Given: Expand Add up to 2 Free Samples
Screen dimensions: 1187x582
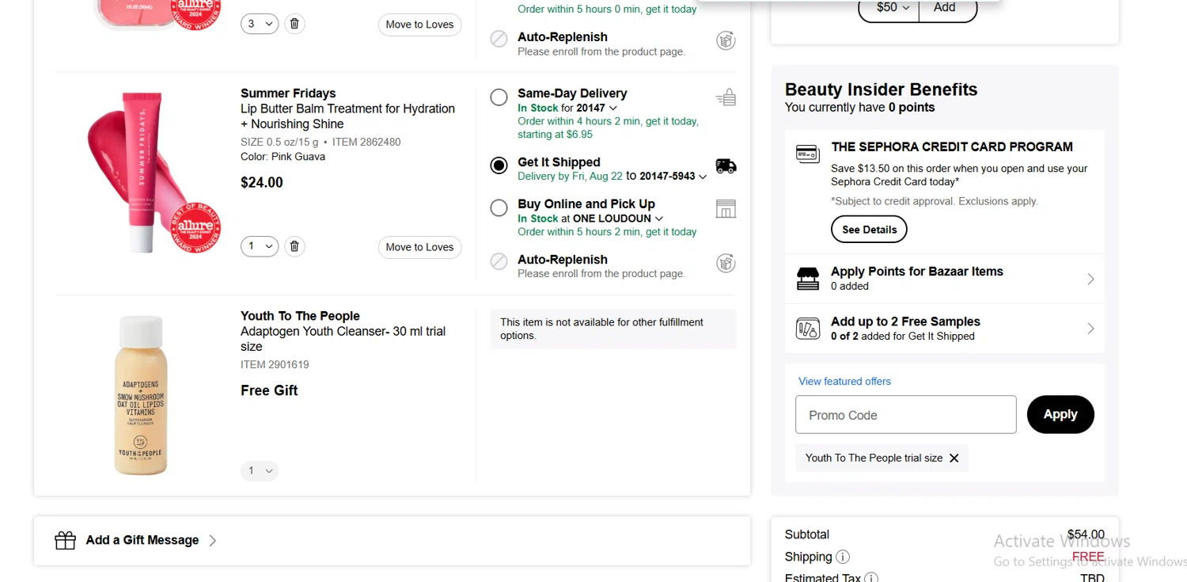Looking at the screenshot, I should [x=944, y=329].
